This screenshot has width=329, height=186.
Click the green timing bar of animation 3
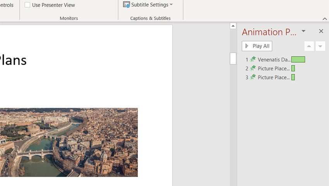(293, 77)
